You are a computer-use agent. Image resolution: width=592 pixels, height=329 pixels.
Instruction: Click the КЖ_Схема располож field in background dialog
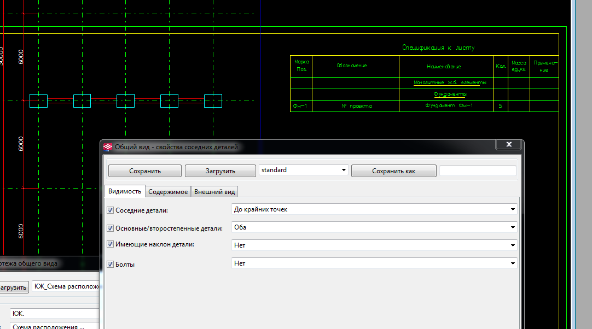(x=66, y=286)
